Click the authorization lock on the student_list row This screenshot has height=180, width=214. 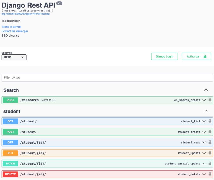click(x=210, y=121)
